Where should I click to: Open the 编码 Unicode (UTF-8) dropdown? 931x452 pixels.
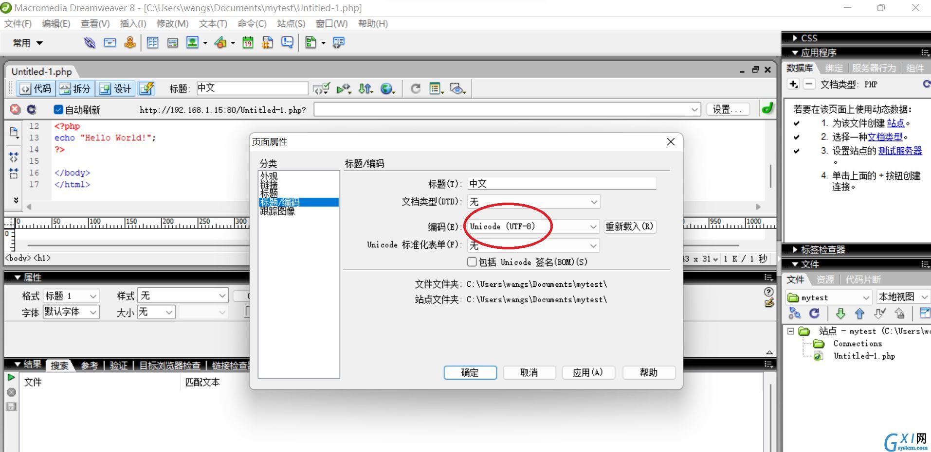click(533, 226)
